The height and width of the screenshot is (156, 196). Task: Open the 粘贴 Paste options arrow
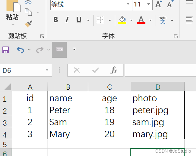pyautogui.click(x=13, y=25)
